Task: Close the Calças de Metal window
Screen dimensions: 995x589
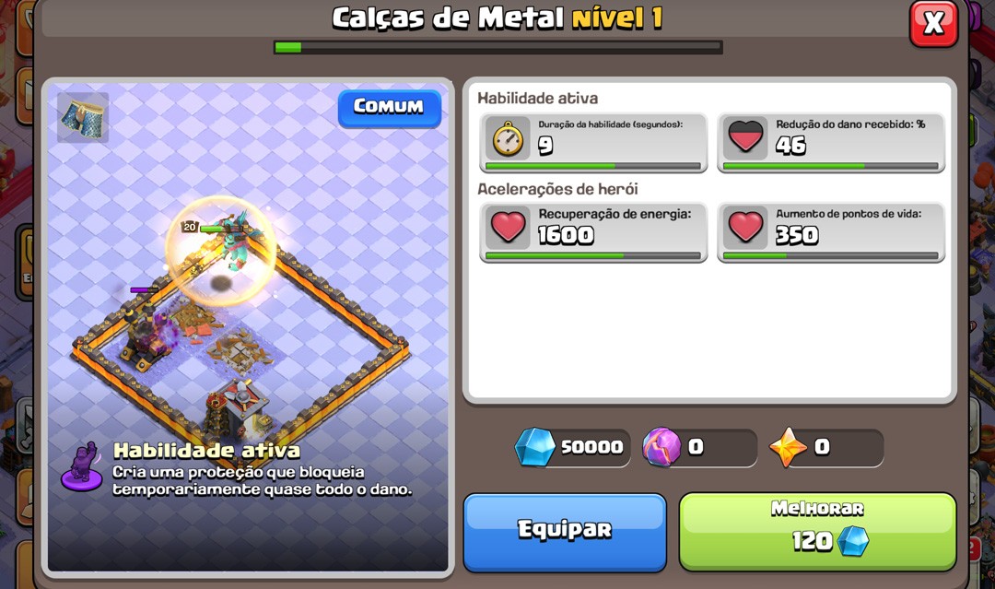Action: coord(932,23)
